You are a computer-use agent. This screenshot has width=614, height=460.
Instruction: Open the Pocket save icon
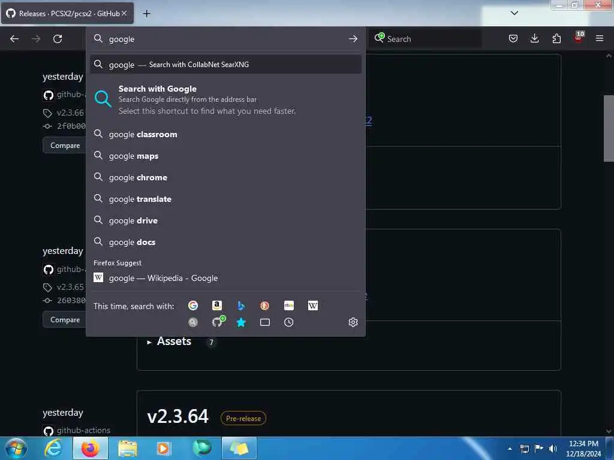tap(513, 38)
